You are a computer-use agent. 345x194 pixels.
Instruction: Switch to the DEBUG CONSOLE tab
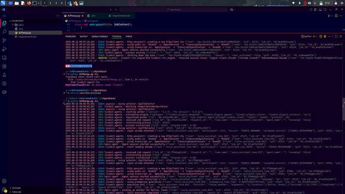coord(100,37)
